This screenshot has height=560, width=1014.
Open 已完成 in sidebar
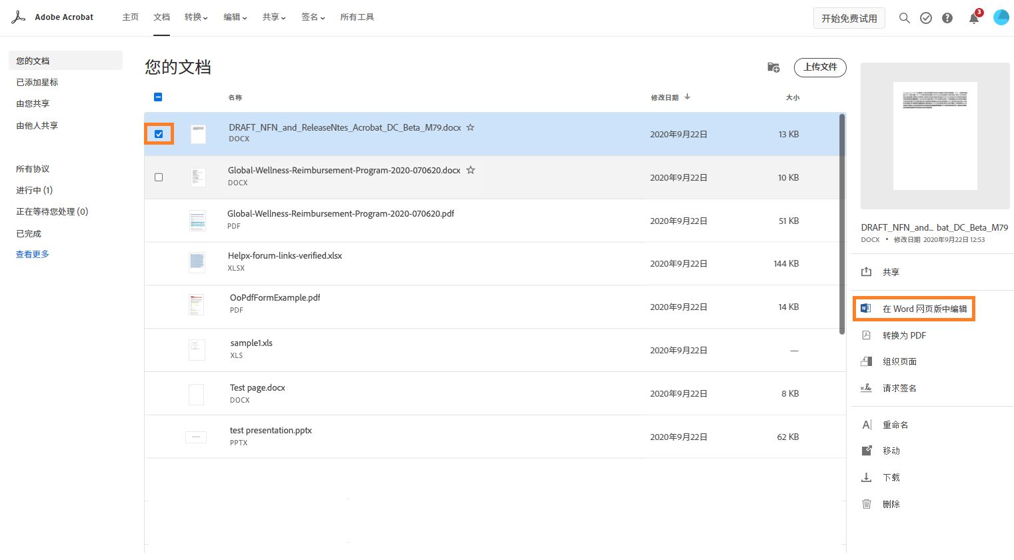pos(29,233)
